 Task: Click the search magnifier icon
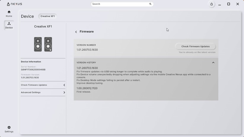click(x=150, y=4)
